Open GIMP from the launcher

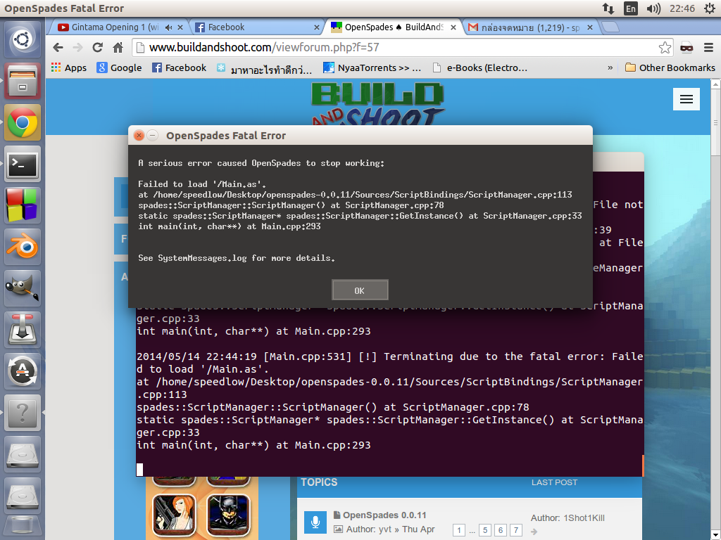point(23,288)
